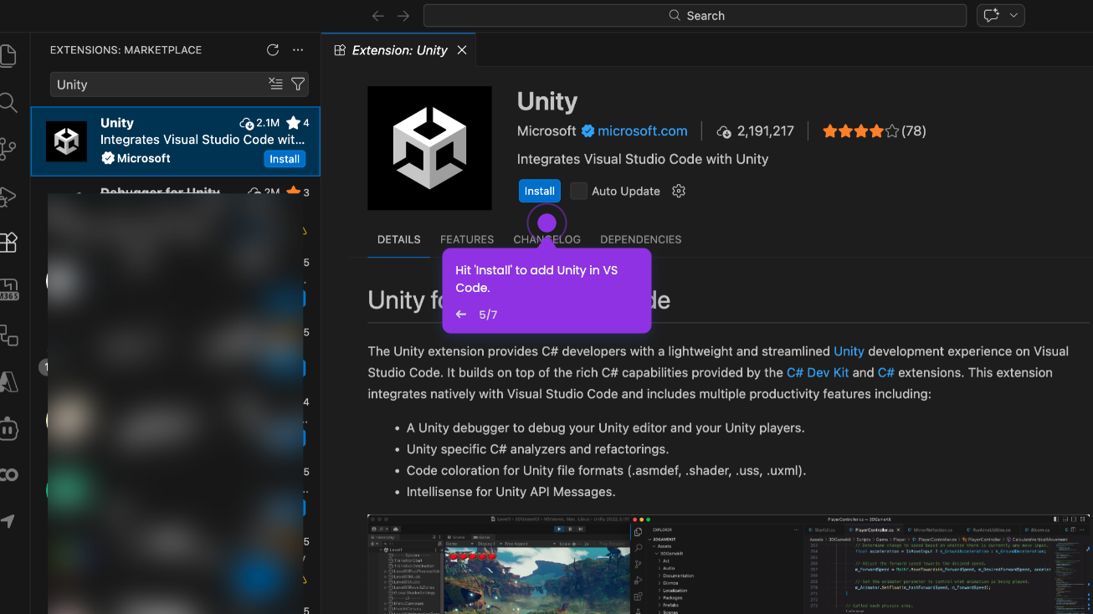Open the Extensions view more actions ellipsis

(x=298, y=50)
